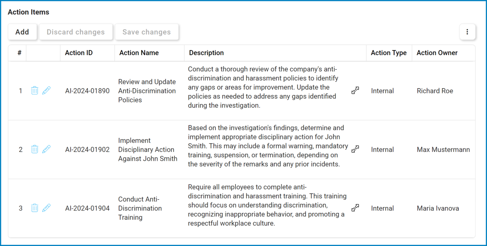Edit the AI-2024-01890 row with pencil icon
487x246 pixels.
tap(46, 91)
